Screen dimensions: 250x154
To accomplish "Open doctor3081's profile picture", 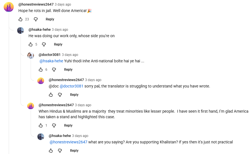I will (31, 55).
